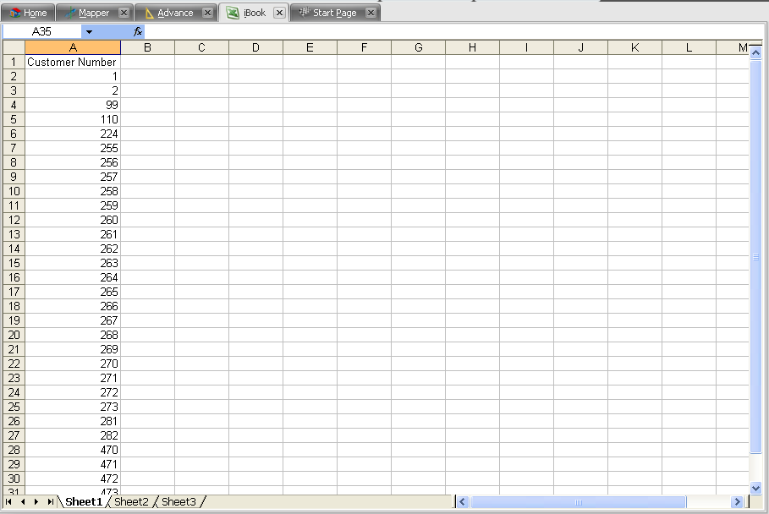Image resolution: width=769 pixels, height=514 pixels.
Task: Switch to the Mapper tab
Action: click(x=87, y=13)
